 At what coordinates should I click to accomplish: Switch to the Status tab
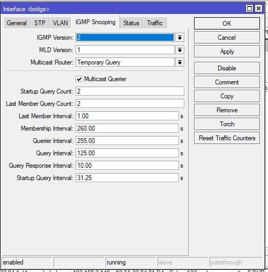(131, 23)
